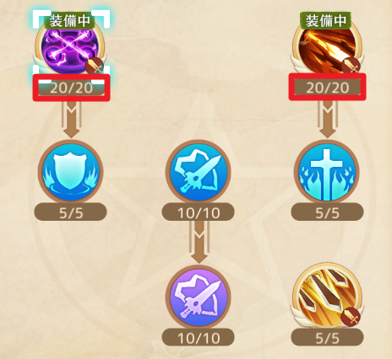
Task: Select the golden triple blades skill
Action: coord(327,296)
